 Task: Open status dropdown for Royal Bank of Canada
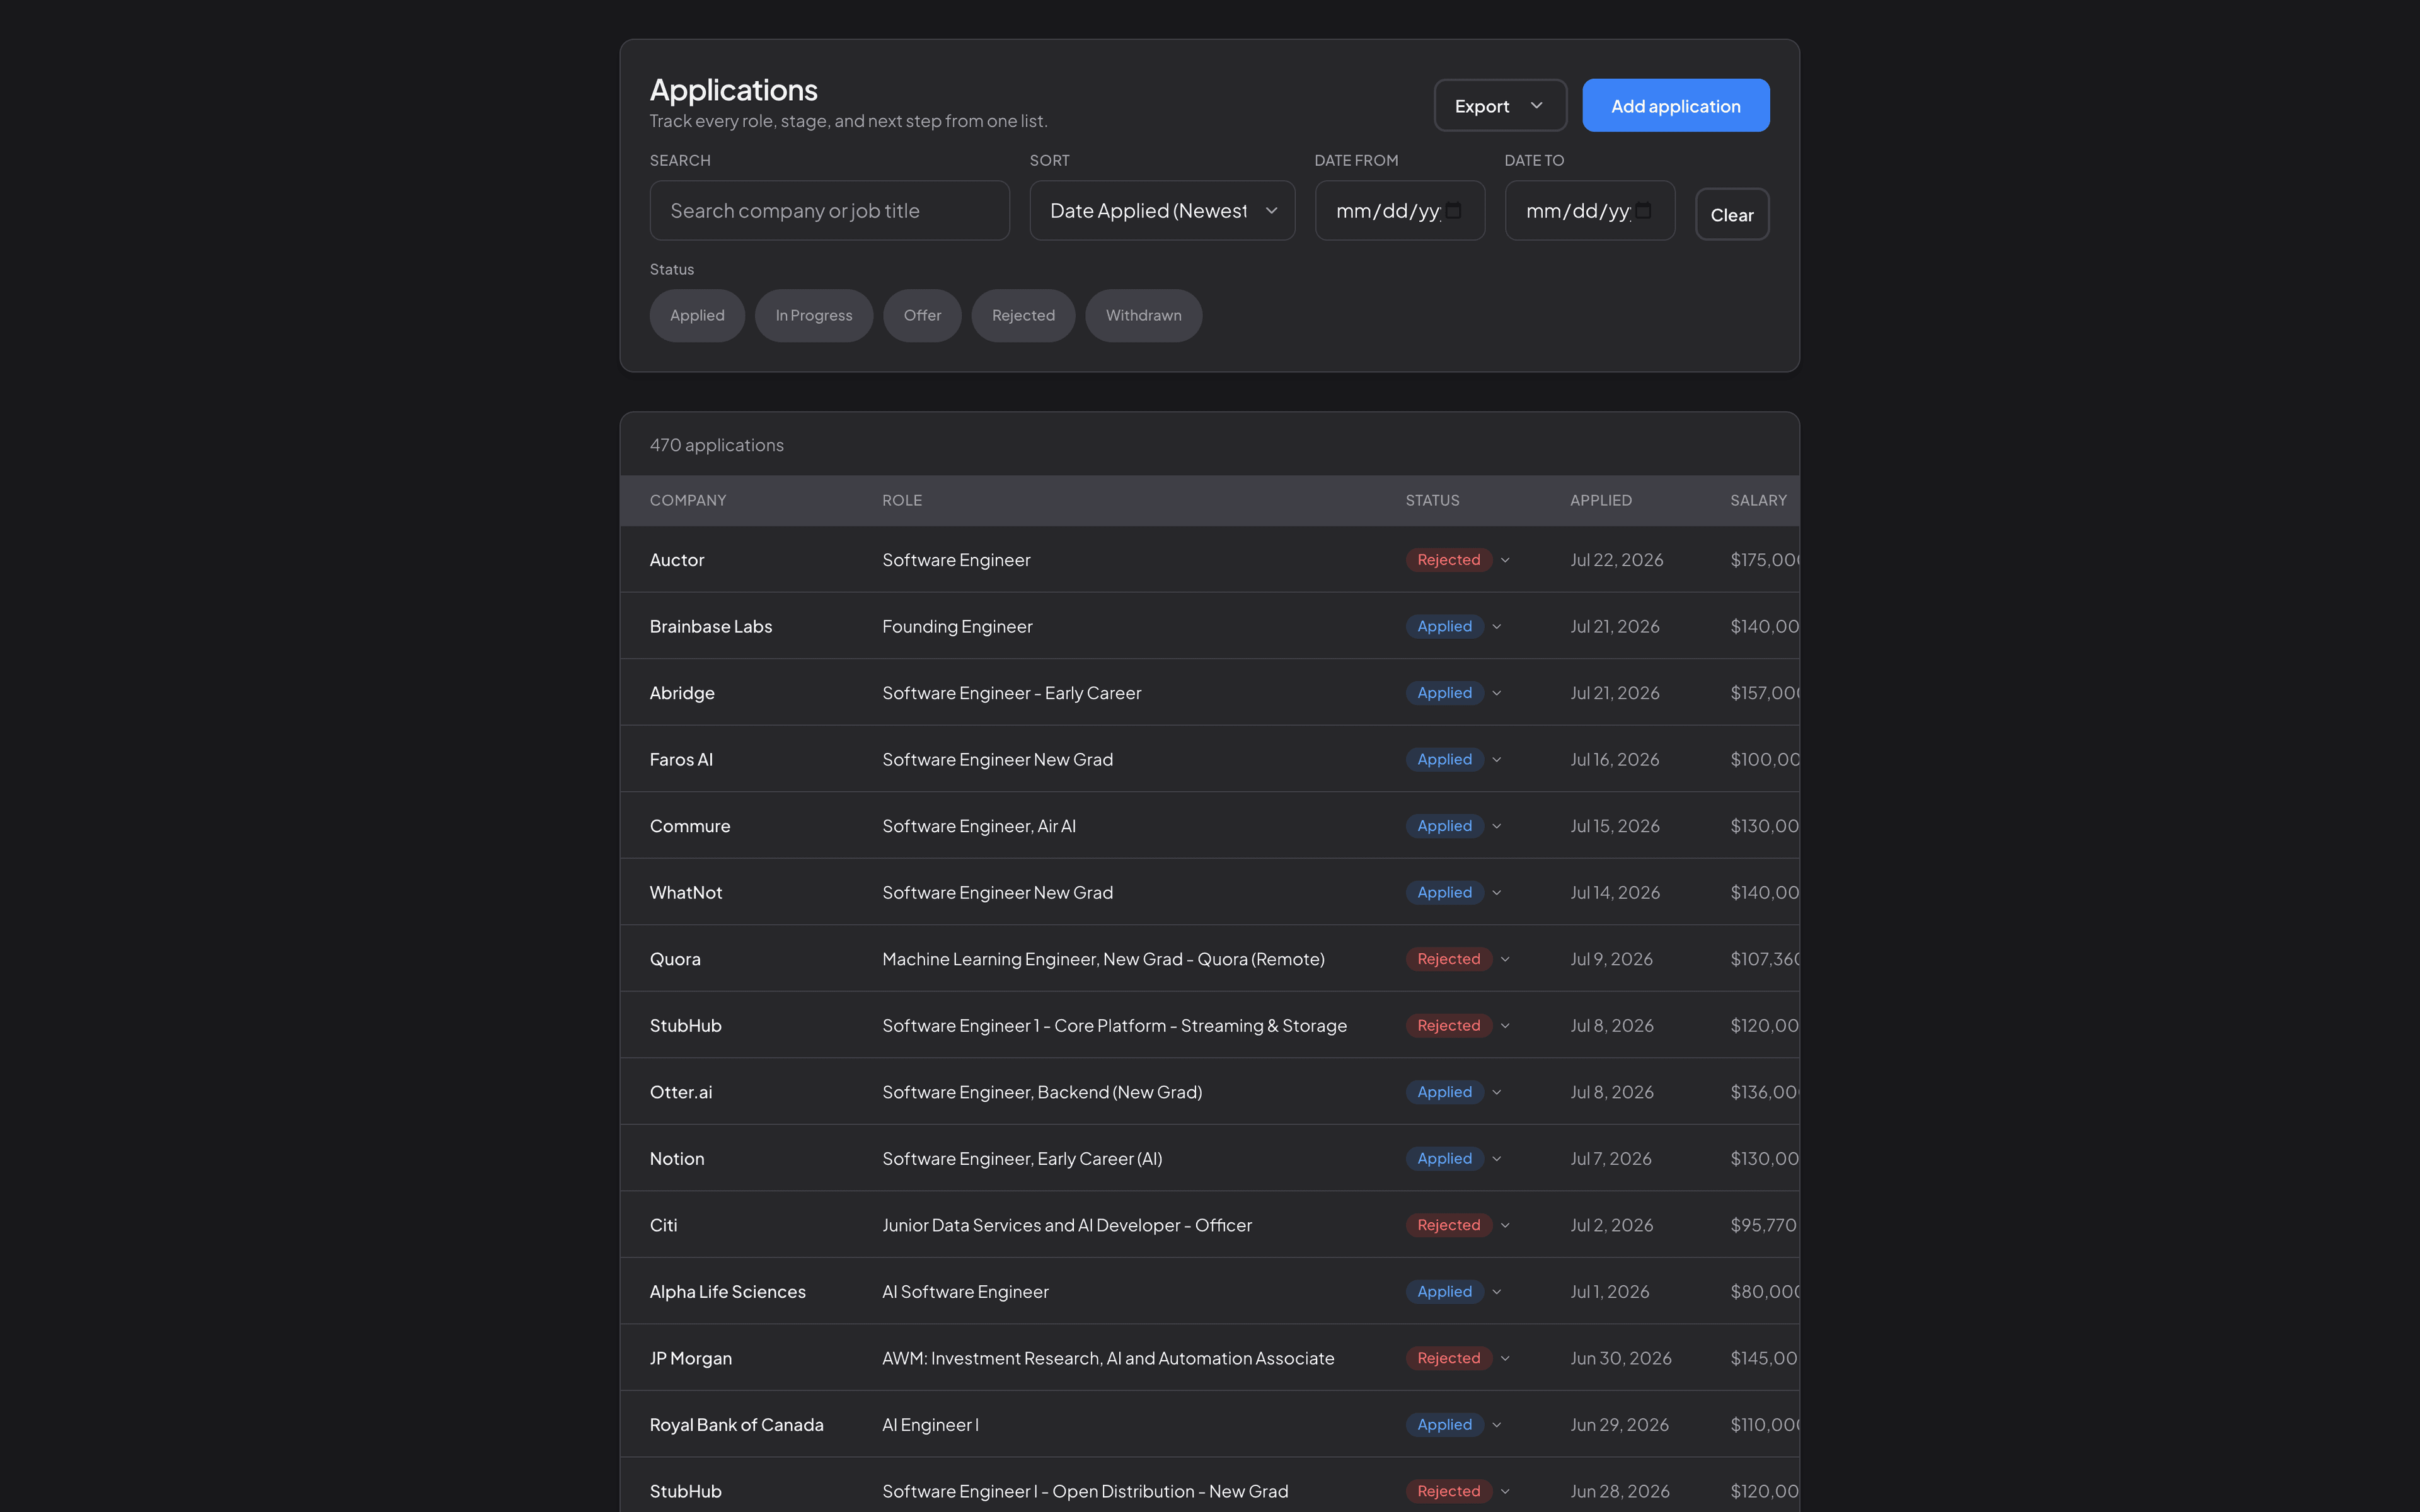tap(1454, 1424)
